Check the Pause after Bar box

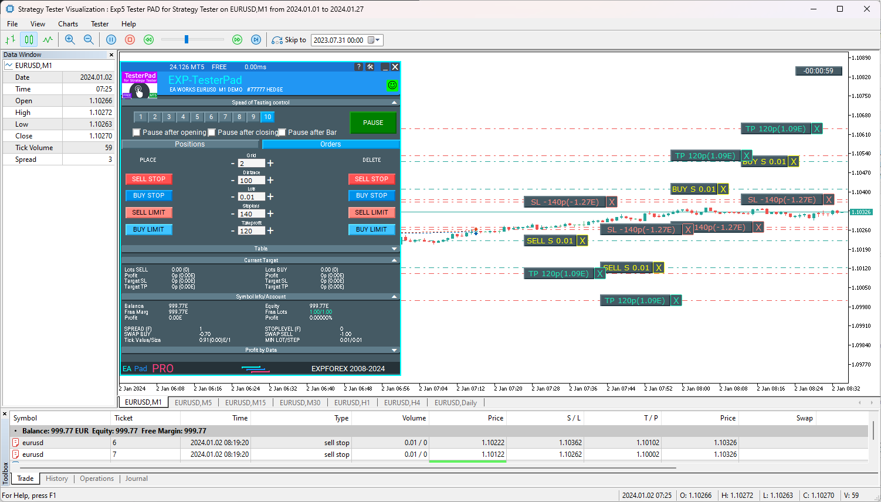282,132
